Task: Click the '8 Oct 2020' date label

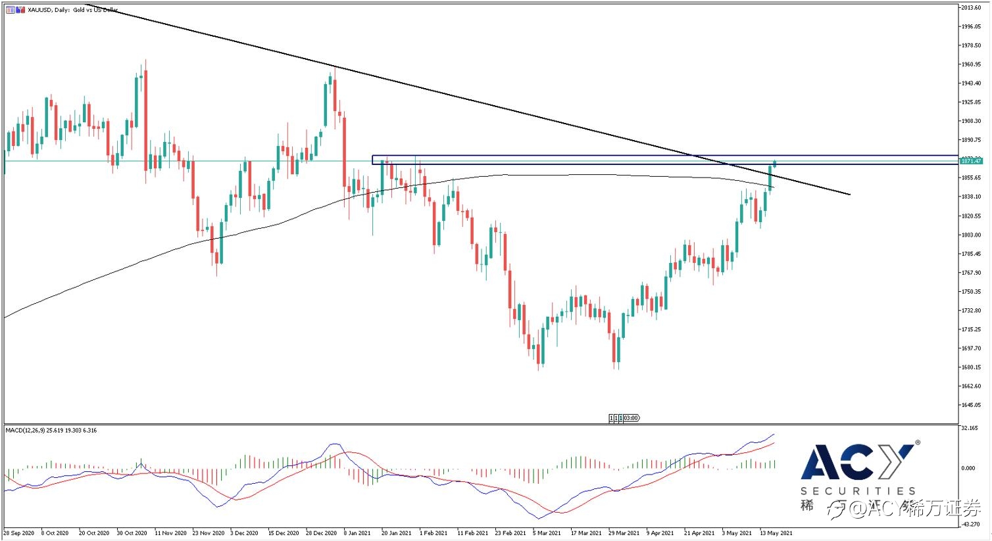Action: (55, 533)
